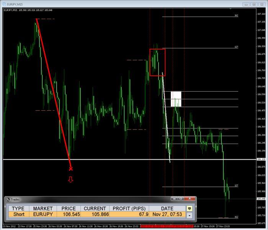Click the EURJPY,M15 chart window icon
Image resolution: width=268 pixels, height=230 pixels.
click(5, 4)
